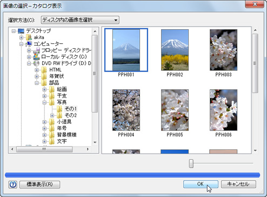Click the デスクトップ desktop icon
The width and height of the screenshot is (267, 197).
[21, 31]
